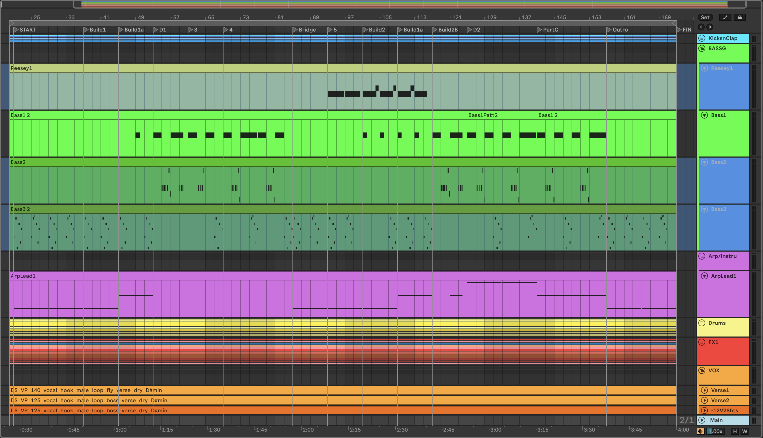Select the Bridge locator marker
The image size is (763, 438).
click(295, 30)
